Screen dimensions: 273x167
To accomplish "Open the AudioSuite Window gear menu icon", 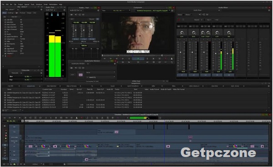I will point(115,64).
